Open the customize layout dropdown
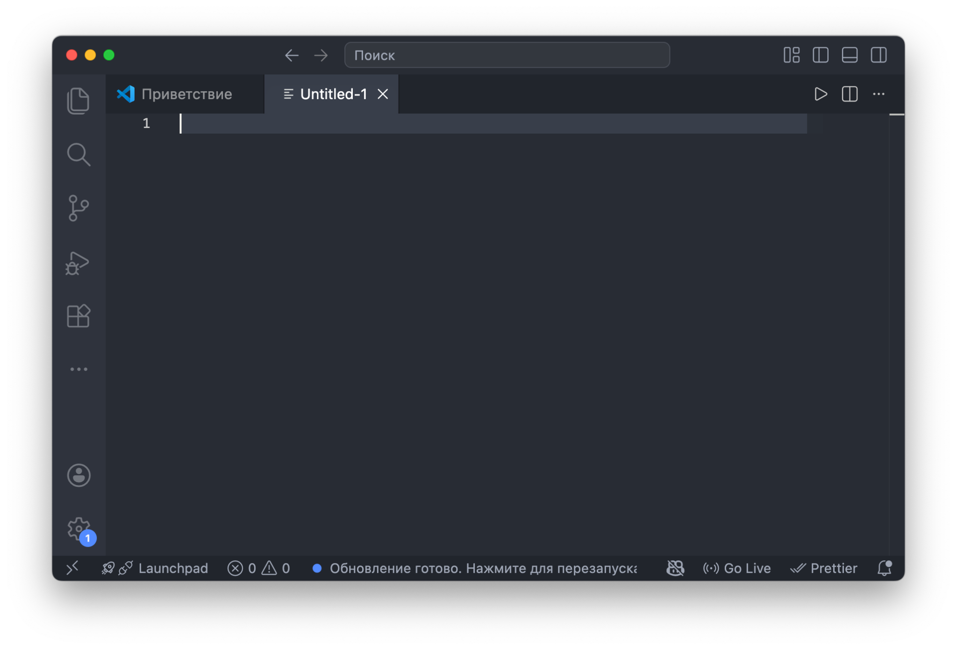The width and height of the screenshot is (957, 650). pyautogui.click(x=792, y=55)
